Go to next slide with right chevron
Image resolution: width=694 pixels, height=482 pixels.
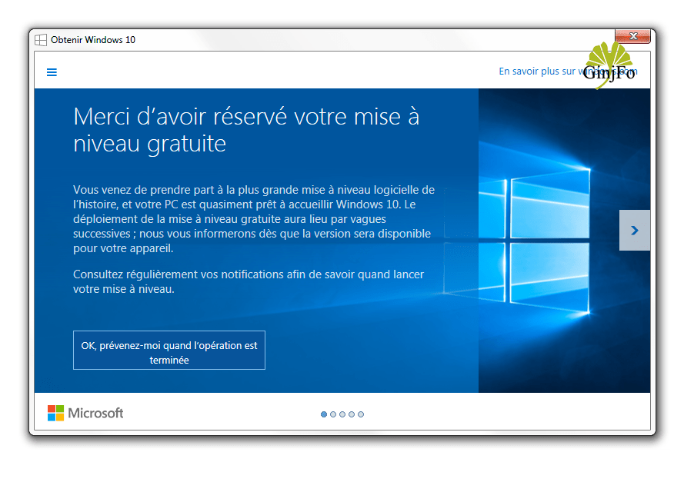[635, 231]
